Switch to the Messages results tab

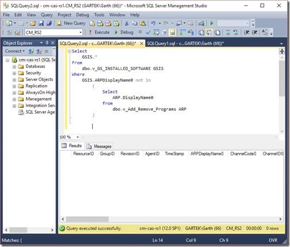(x=99, y=146)
